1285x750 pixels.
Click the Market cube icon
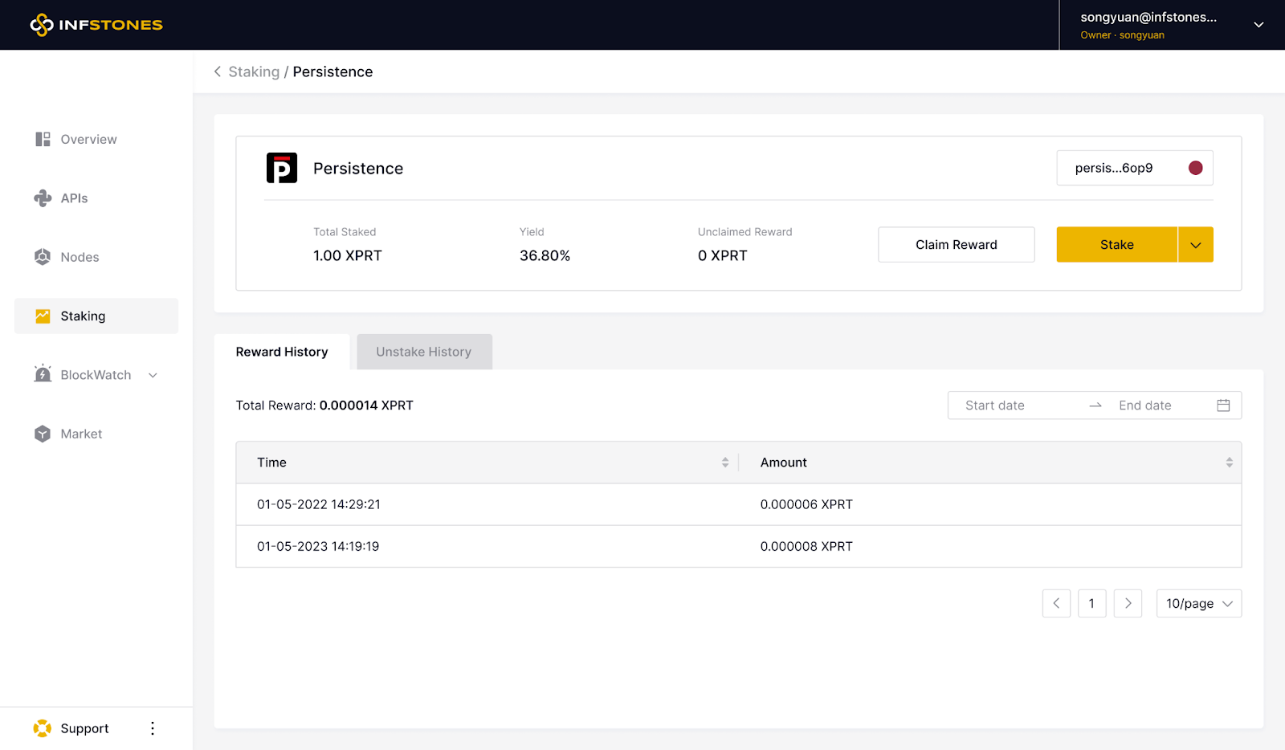tap(43, 434)
